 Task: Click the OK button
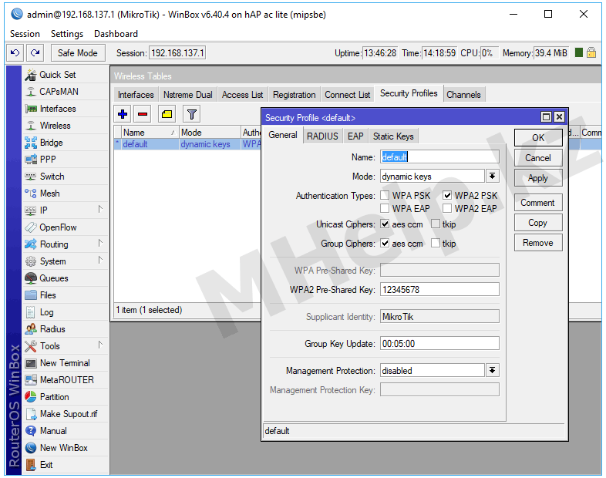tap(538, 138)
